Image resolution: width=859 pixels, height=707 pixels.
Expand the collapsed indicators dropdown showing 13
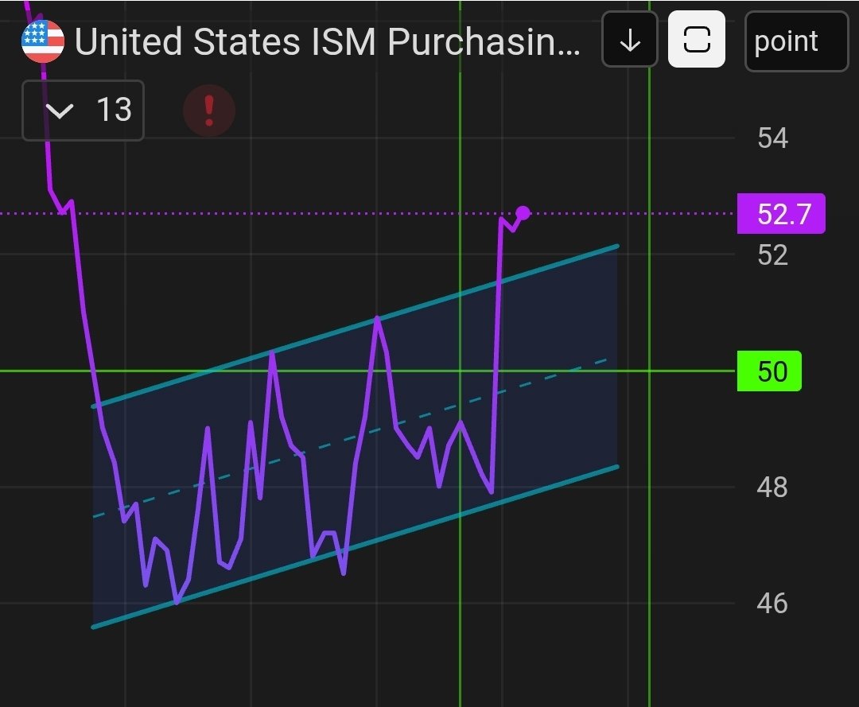tap(83, 110)
